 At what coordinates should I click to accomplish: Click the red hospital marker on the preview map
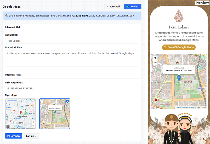click(x=156, y=100)
